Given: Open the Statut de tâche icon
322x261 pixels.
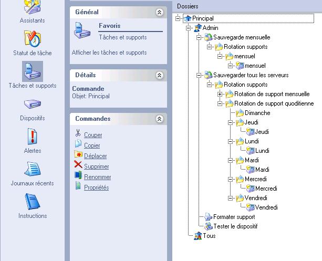Looking at the screenshot, I should point(32,39).
